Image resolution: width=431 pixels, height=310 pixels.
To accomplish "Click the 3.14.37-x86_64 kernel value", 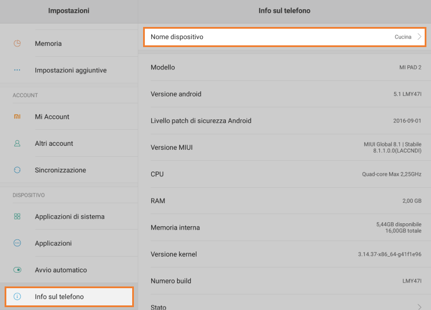I will point(390,254).
